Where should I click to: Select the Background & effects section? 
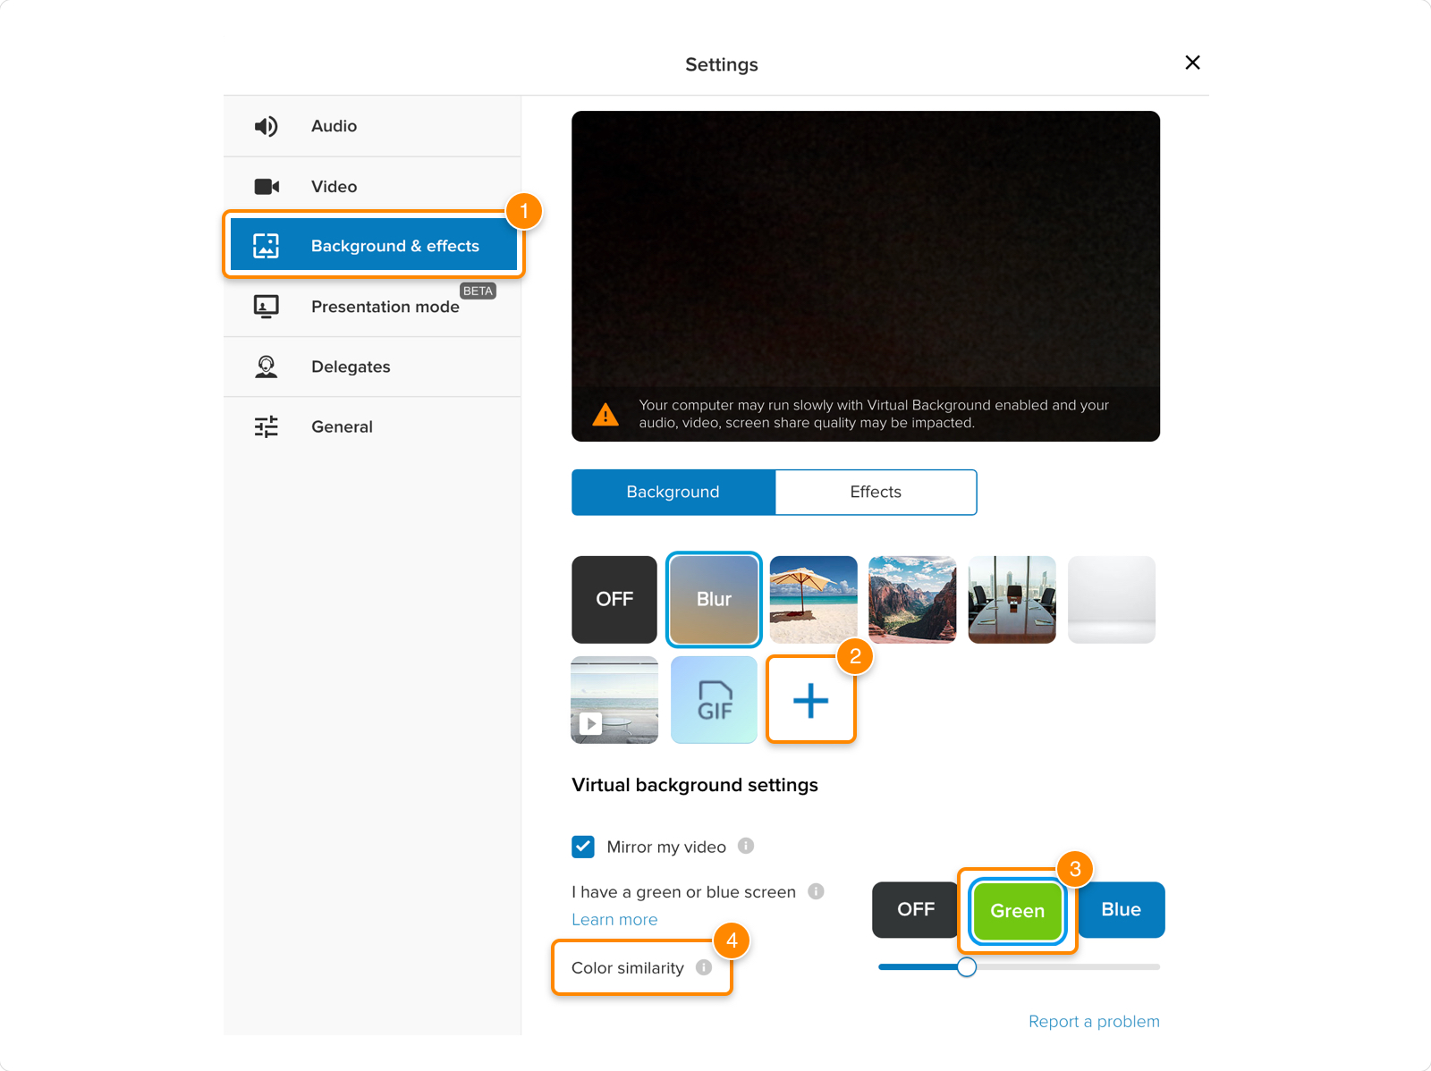pos(374,245)
